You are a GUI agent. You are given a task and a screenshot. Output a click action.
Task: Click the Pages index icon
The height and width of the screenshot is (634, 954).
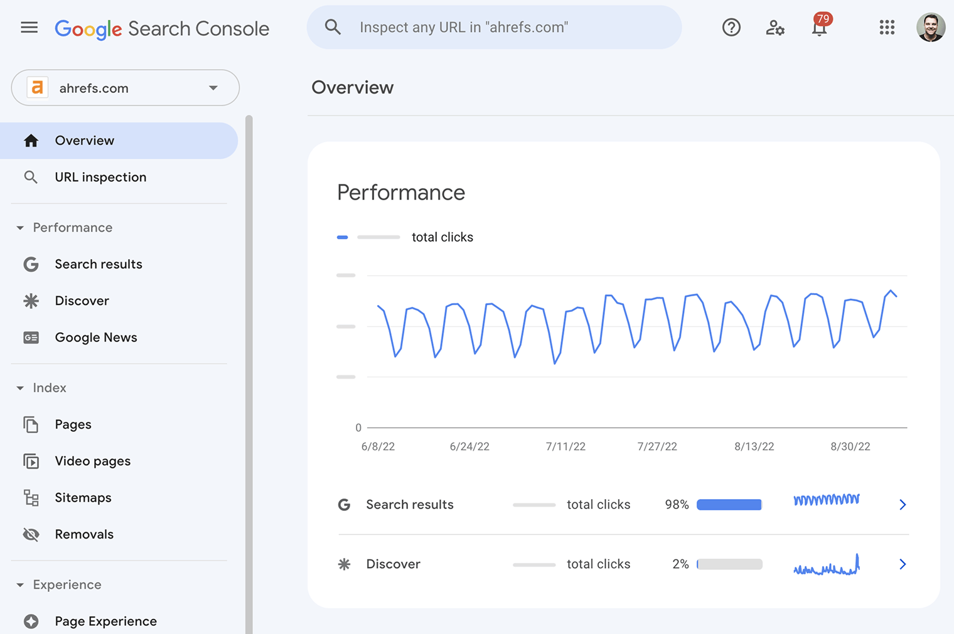31,424
